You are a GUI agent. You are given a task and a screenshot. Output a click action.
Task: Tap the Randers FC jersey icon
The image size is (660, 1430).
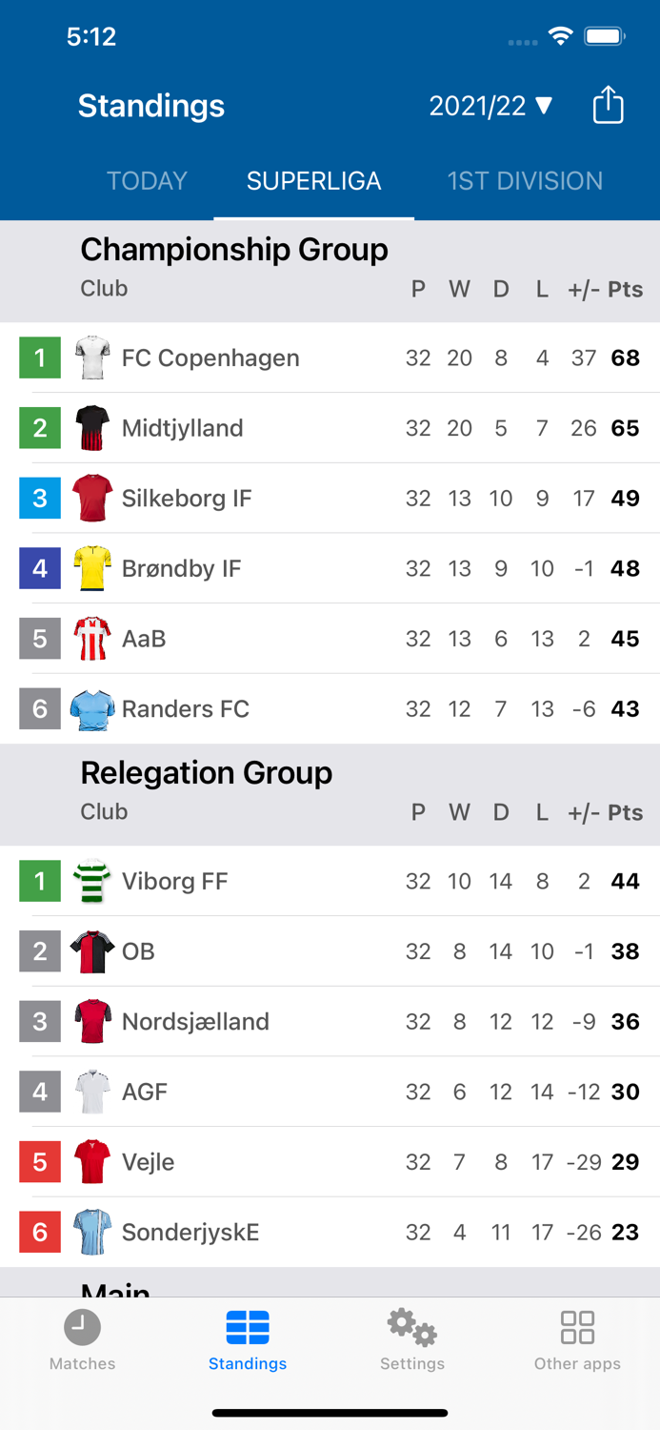click(92, 708)
